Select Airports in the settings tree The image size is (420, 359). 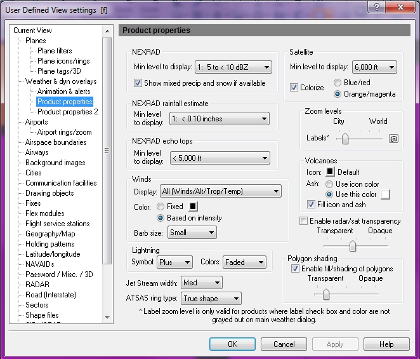click(x=36, y=122)
